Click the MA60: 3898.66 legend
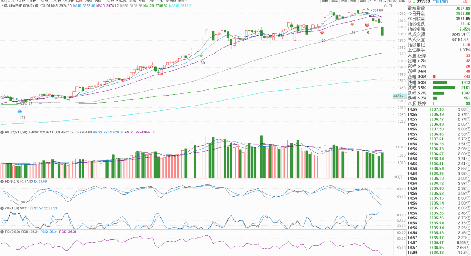The height and width of the screenshot is (256, 471). [131, 6]
